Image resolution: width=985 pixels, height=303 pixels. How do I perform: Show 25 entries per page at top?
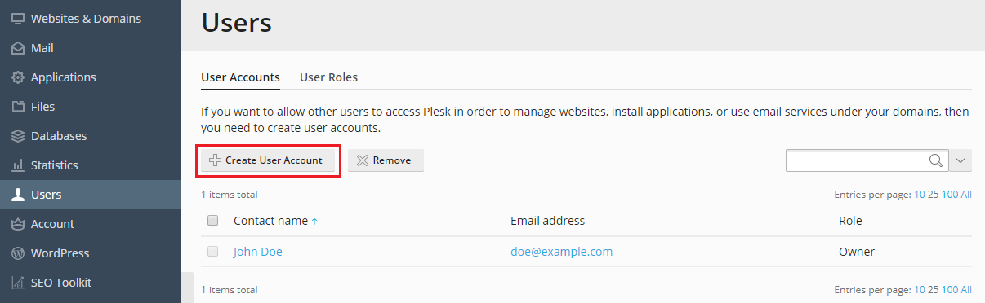[933, 195]
